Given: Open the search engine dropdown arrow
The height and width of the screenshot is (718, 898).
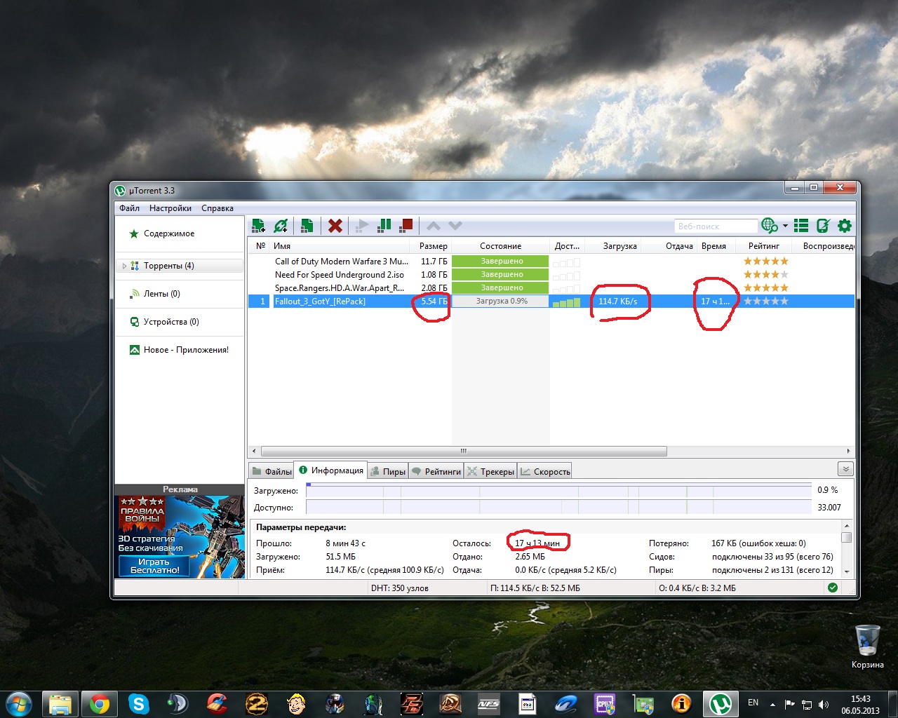Looking at the screenshot, I should coord(785,226).
